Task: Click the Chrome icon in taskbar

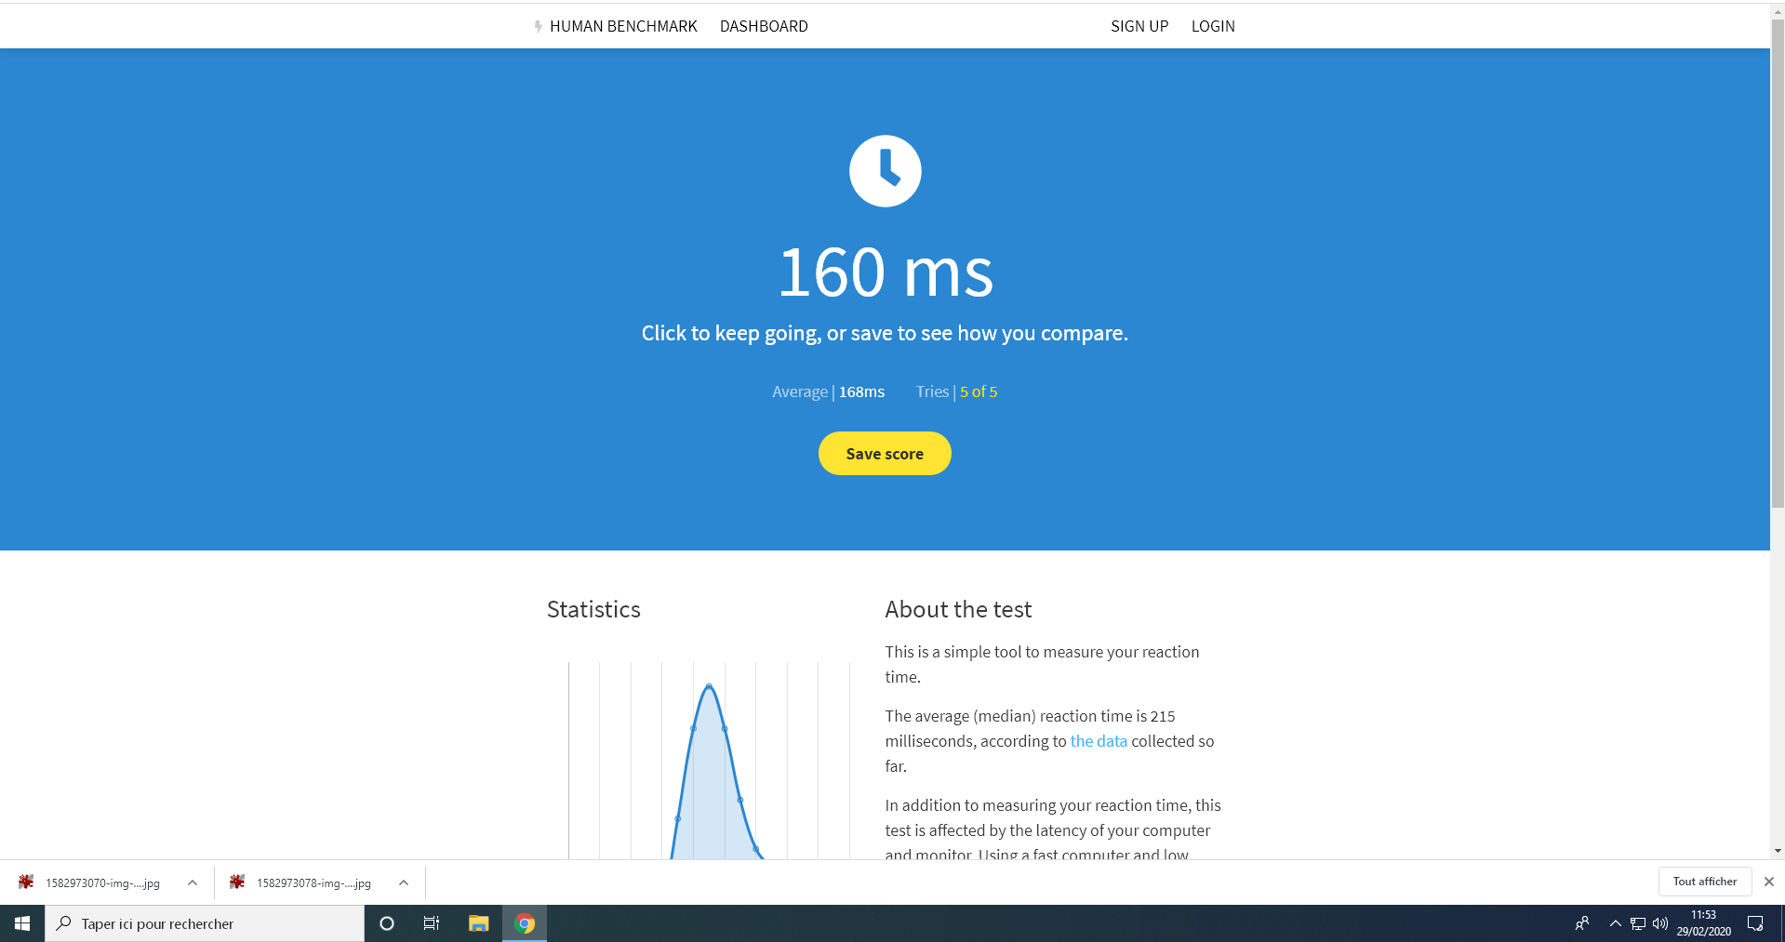Action: [x=525, y=923]
